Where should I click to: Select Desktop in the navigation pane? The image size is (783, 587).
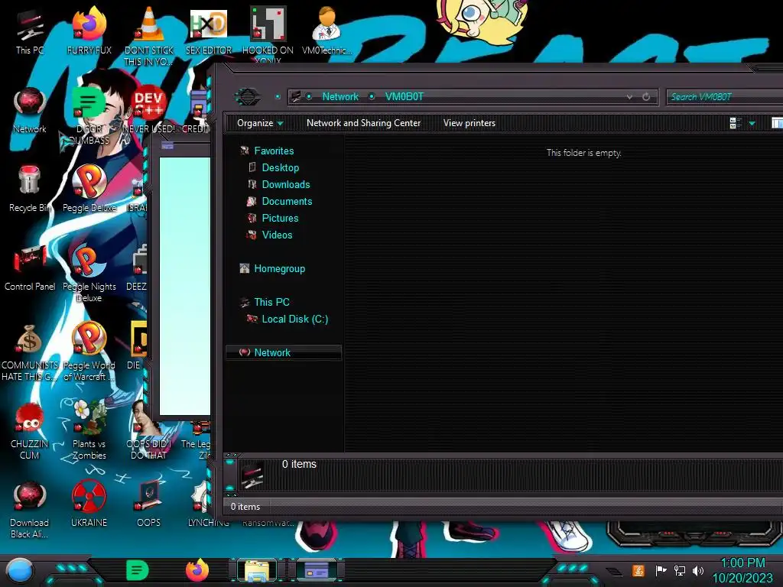(280, 167)
